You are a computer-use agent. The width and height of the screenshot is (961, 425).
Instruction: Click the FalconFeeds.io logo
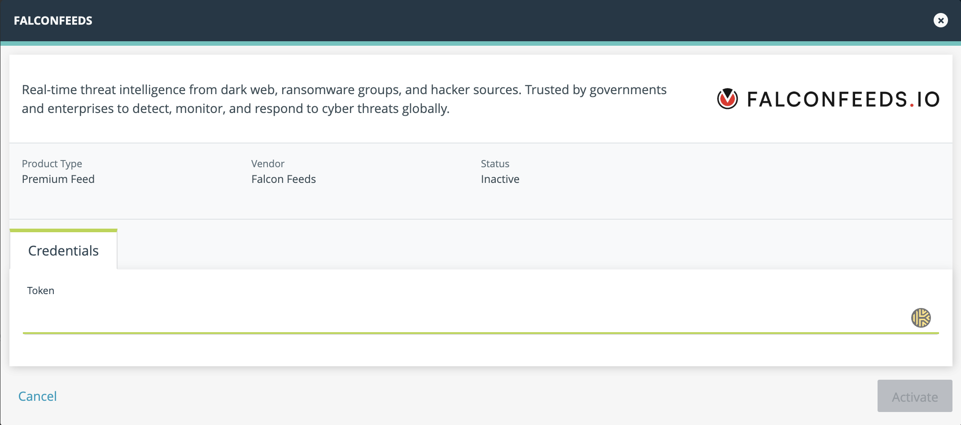point(828,99)
